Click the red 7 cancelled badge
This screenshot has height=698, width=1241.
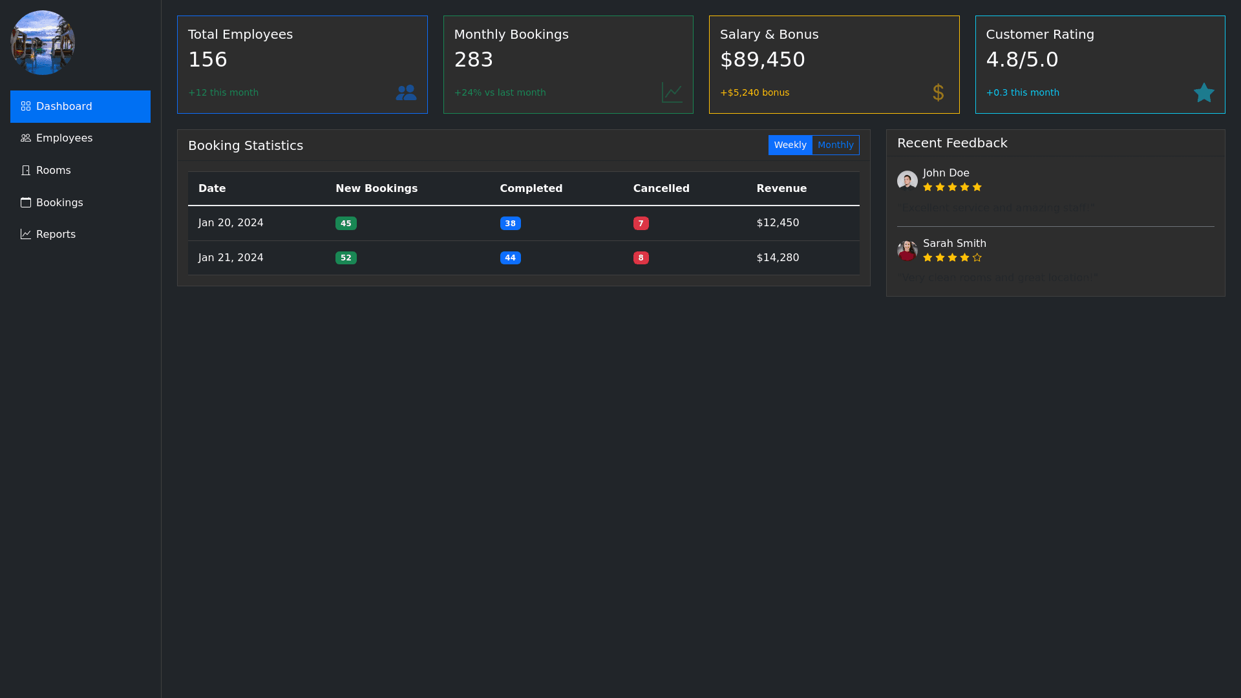[641, 223]
